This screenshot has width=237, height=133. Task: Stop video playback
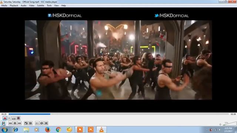(x=15, y=123)
